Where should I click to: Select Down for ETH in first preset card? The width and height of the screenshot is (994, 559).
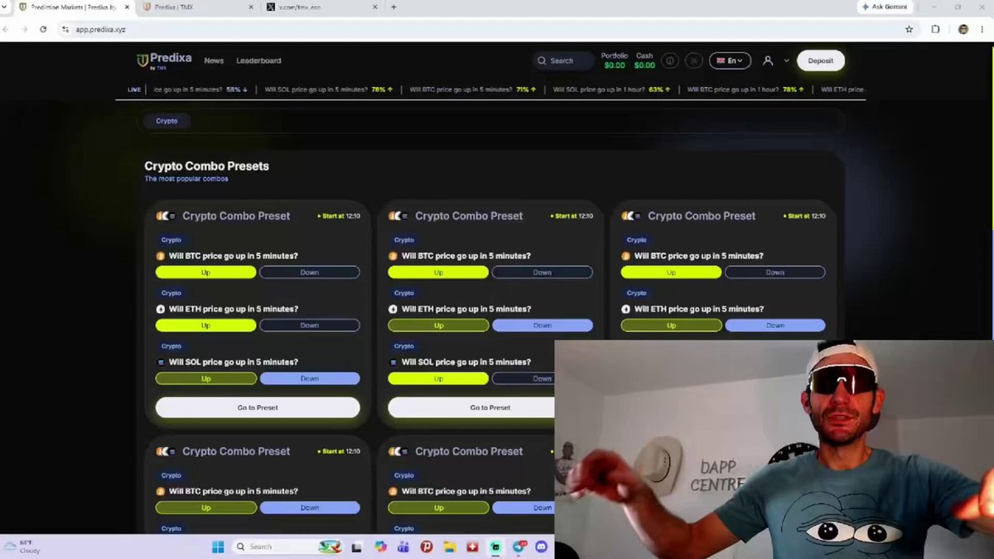310,325
